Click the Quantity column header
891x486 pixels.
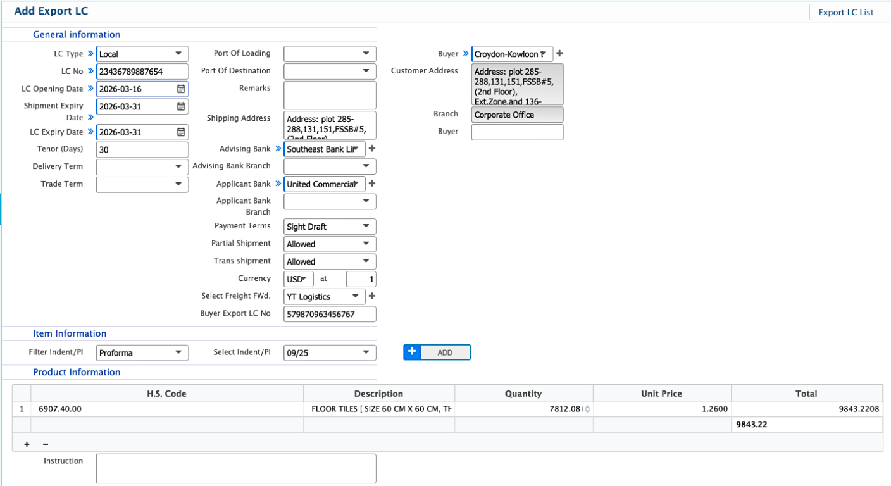tap(523, 394)
